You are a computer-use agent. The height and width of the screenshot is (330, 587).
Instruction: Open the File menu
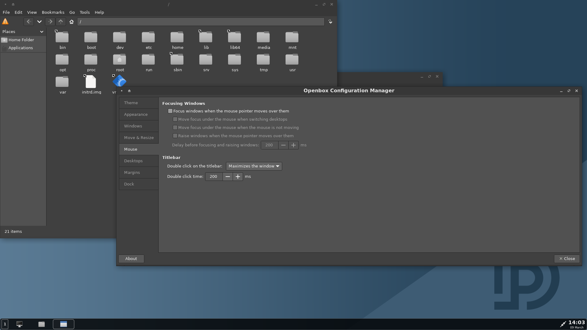6,13
